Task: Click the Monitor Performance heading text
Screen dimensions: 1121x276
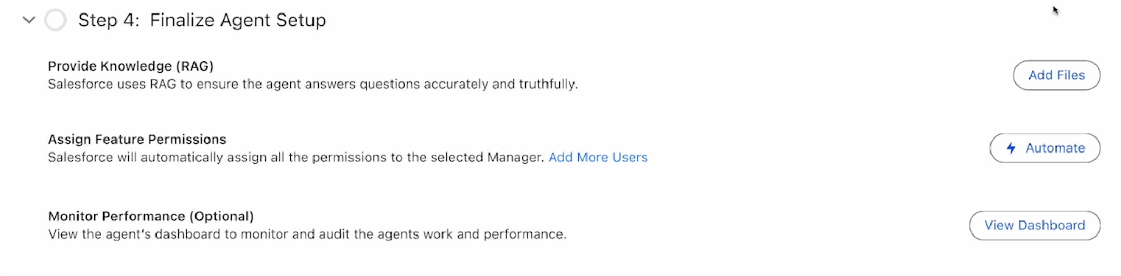Action: [x=116, y=216]
